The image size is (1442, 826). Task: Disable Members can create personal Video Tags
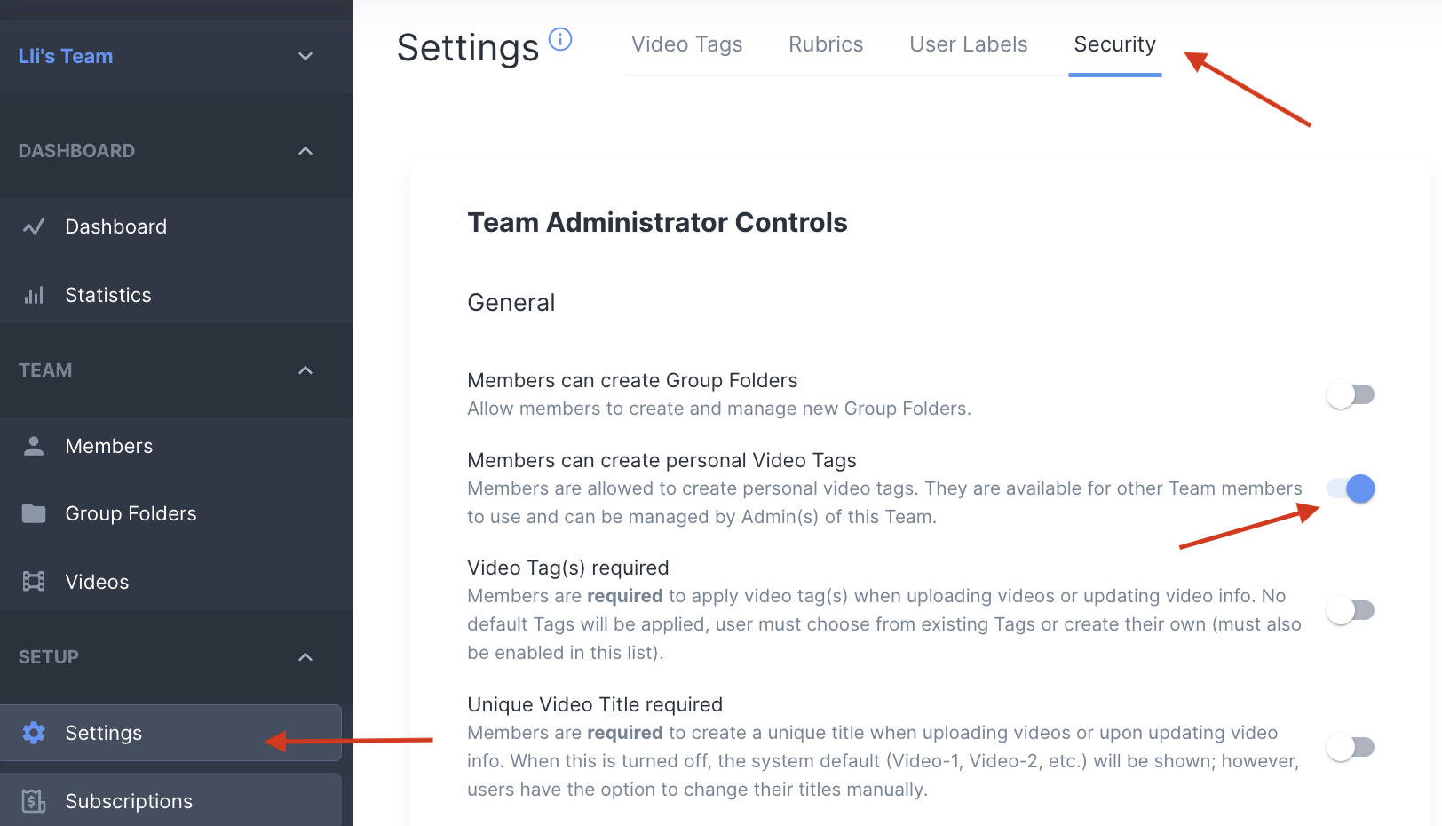(x=1350, y=488)
